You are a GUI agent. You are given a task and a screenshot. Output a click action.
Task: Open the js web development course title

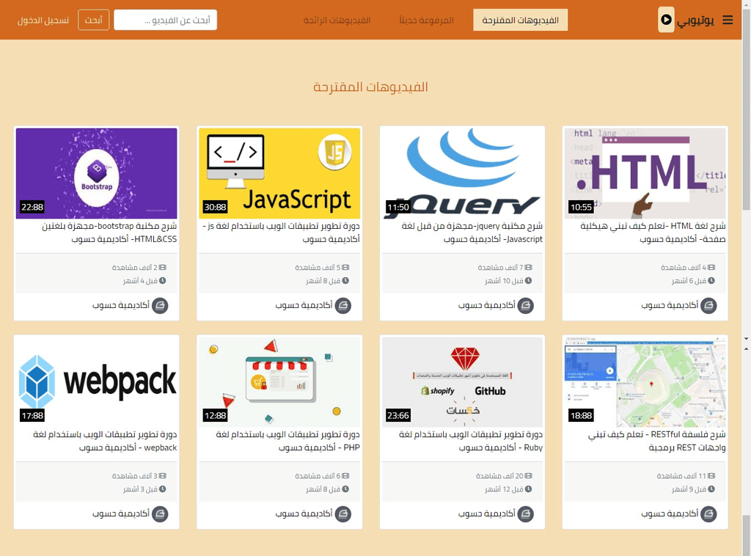click(281, 233)
